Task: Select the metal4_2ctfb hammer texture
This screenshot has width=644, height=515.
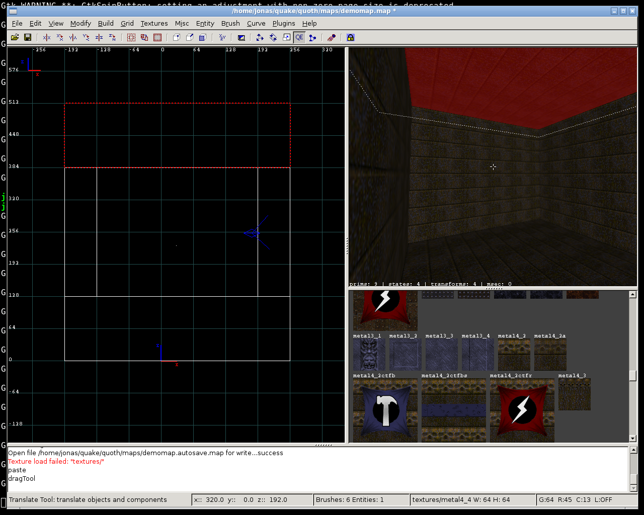Action: point(385,410)
